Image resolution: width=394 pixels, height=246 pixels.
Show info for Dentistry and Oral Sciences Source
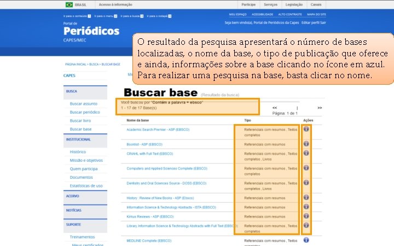point(306,183)
